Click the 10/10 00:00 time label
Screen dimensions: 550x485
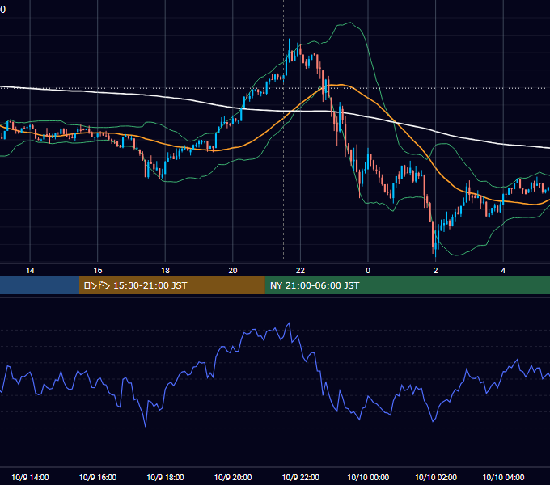[368, 477]
